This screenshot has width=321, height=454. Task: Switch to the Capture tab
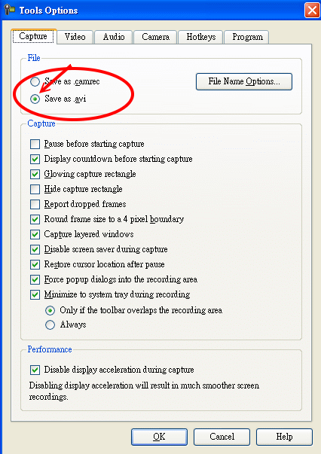click(x=33, y=36)
